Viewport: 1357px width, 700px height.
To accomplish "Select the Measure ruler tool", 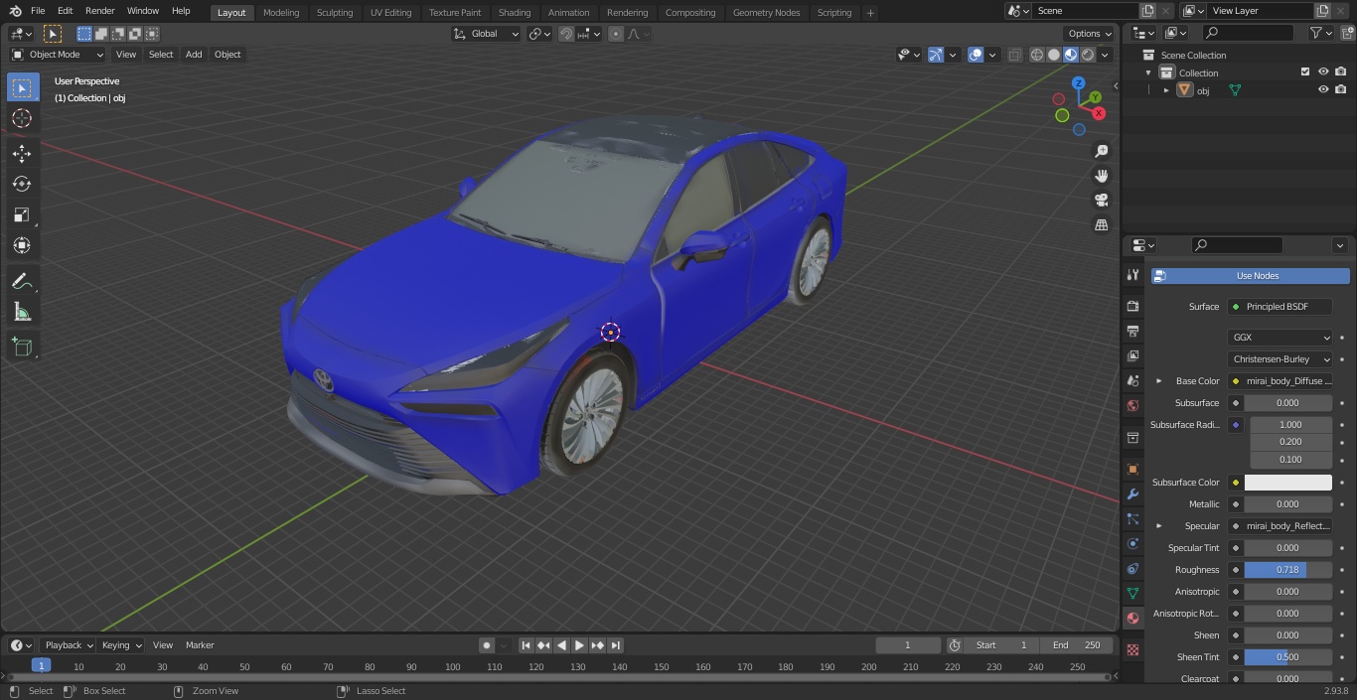I will coord(22,313).
